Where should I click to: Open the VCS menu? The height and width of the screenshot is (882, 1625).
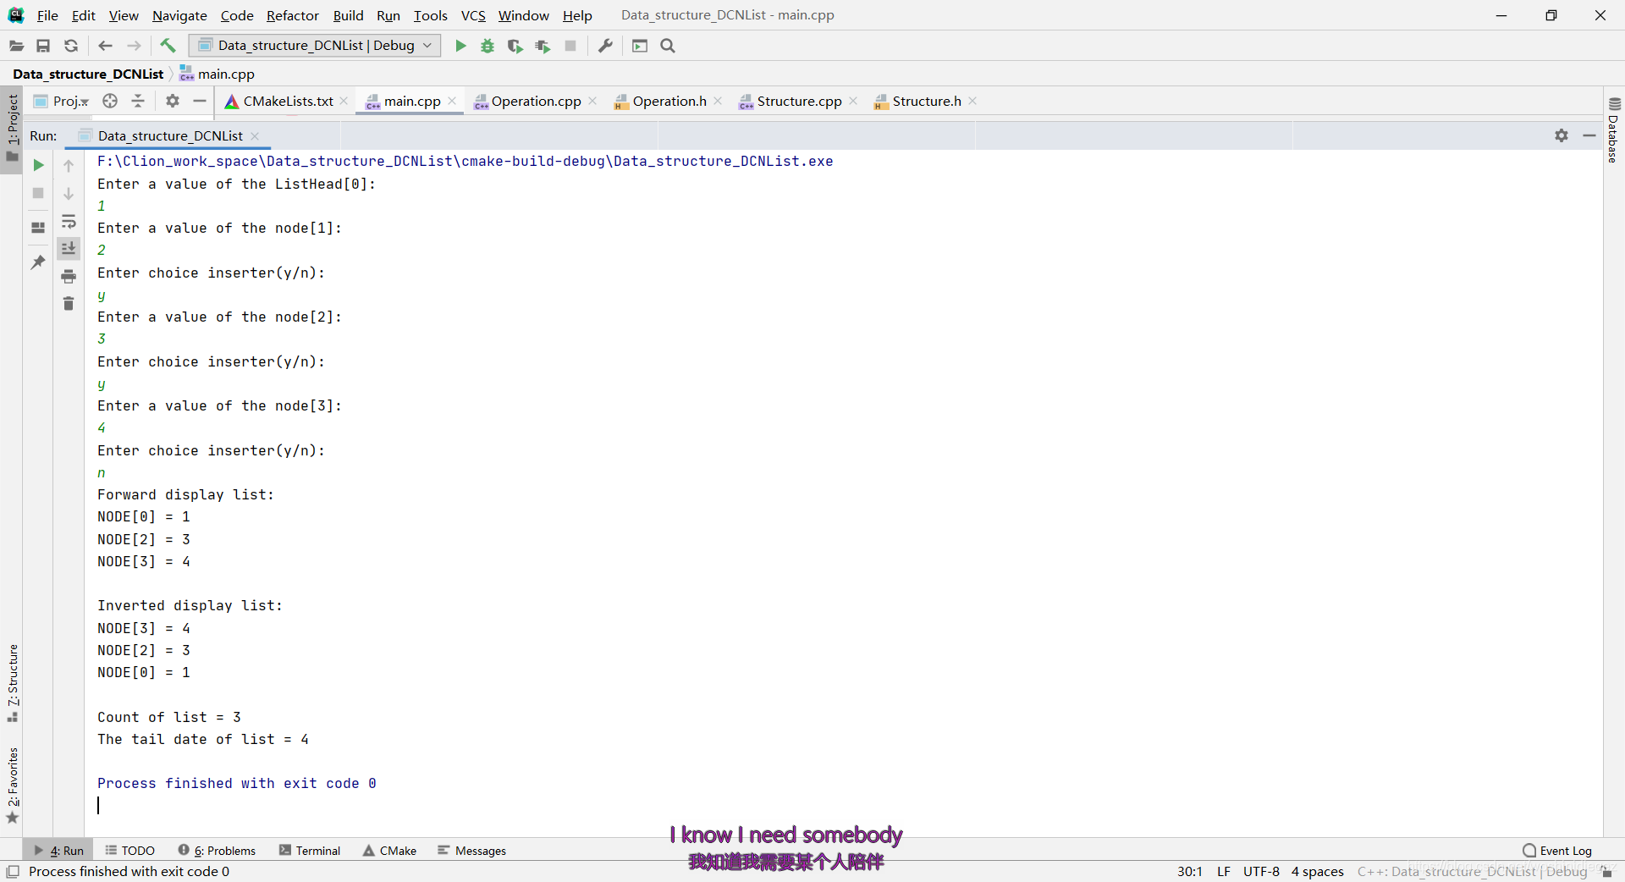(x=473, y=15)
